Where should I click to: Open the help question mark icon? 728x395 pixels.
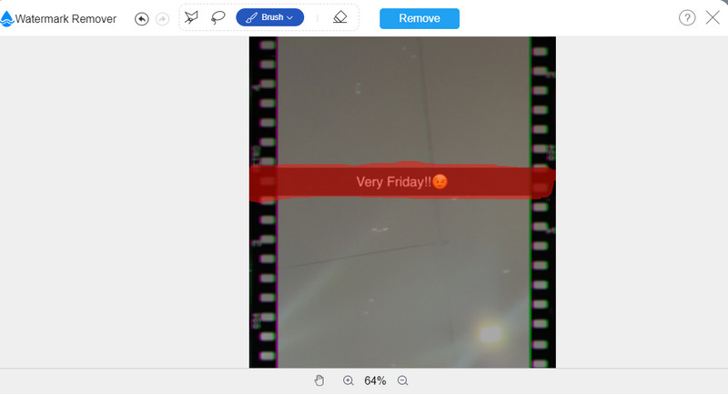click(687, 18)
